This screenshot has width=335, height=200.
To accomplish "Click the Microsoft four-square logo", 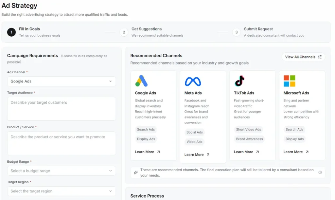I will 289,81.
